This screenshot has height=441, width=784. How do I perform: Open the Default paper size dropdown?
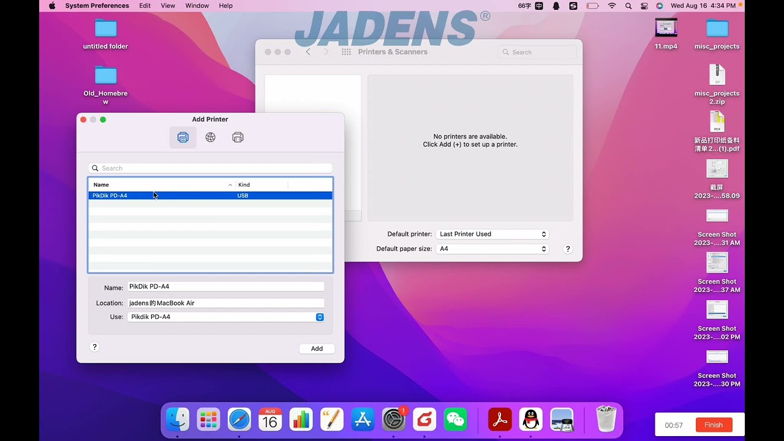click(x=492, y=249)
